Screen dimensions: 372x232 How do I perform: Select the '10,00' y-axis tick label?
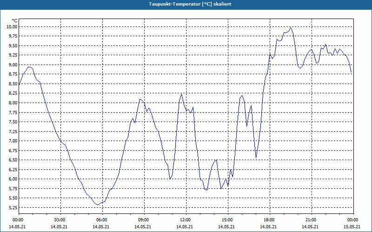[12, 27]
